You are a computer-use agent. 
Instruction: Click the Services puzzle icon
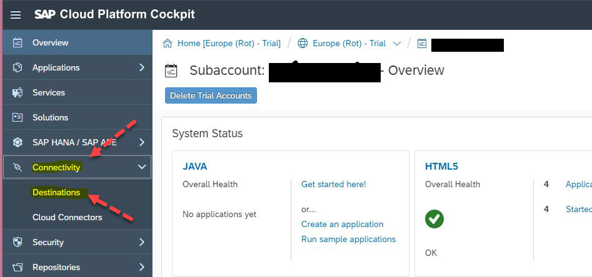(x=18, y=92)
